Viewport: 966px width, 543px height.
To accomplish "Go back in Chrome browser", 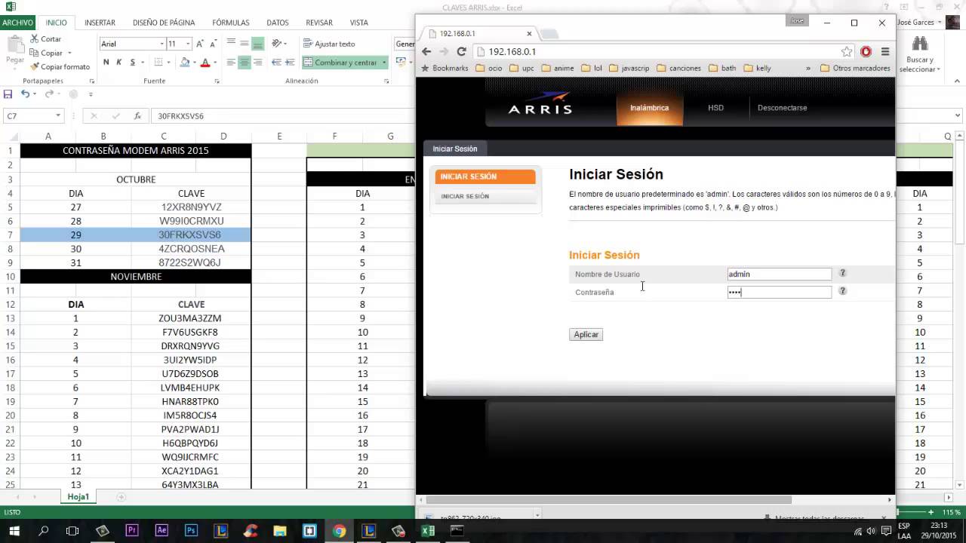I will (426, 51).
